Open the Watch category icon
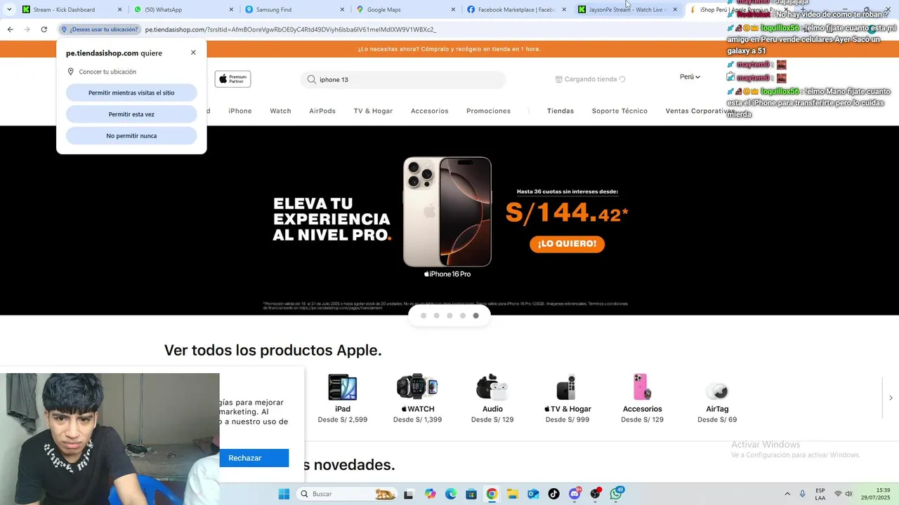The height and width of the screenshot is (505, 899). (417, 387)
